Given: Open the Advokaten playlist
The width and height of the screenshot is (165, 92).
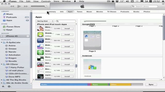Looking at the screenshot, I should click(14, 55).
